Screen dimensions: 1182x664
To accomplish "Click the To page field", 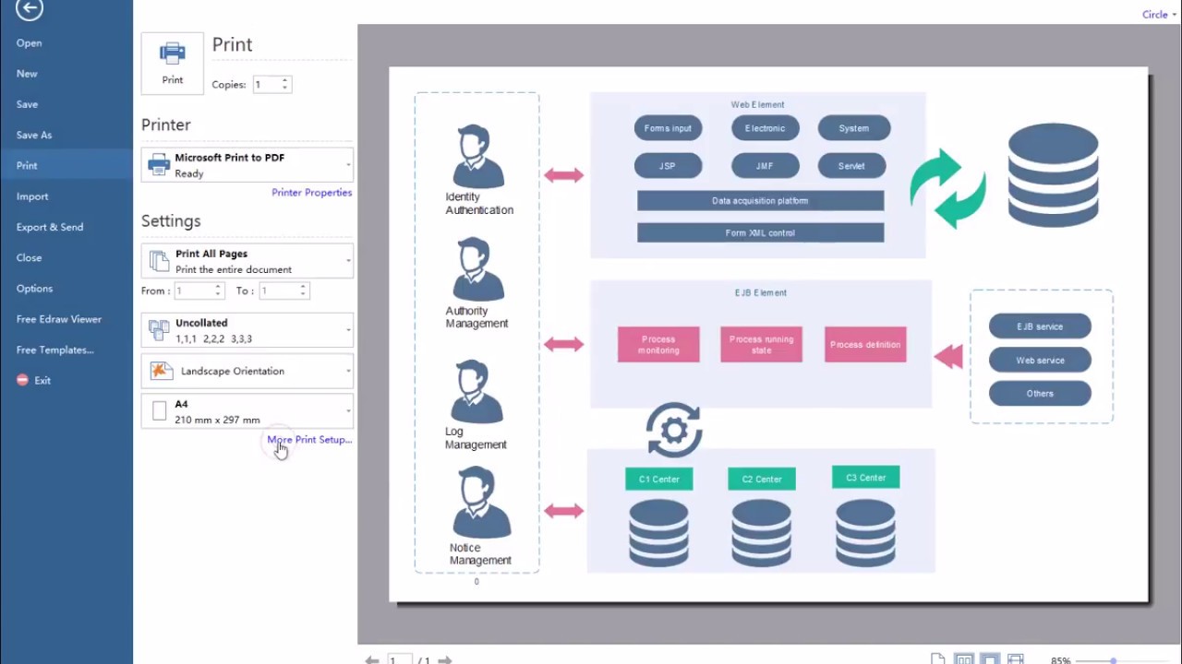I will 277,290.
